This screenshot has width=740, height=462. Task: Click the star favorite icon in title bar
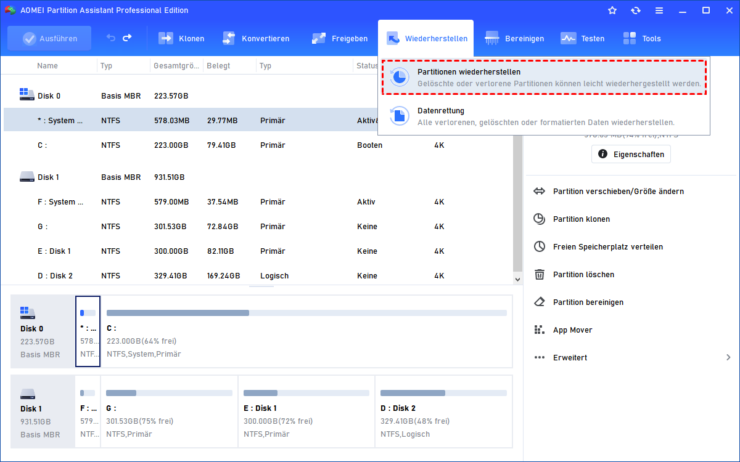click(612, 10)
